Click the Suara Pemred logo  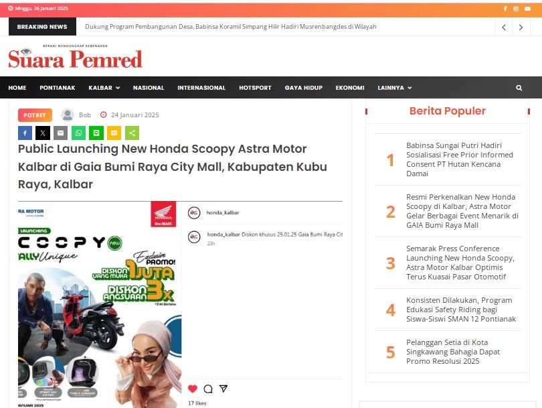click(75, 57)
